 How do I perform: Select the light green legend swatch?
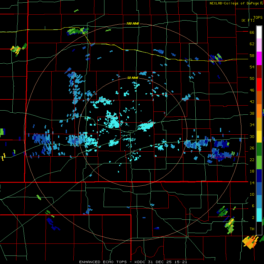[259, 163]
